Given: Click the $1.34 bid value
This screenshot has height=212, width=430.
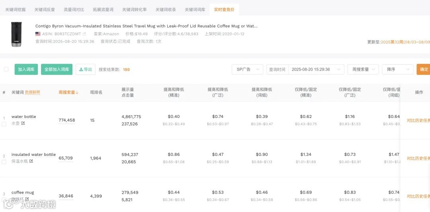Looking at the screenshot, I should pyautogui.click(x=305, y=155).
